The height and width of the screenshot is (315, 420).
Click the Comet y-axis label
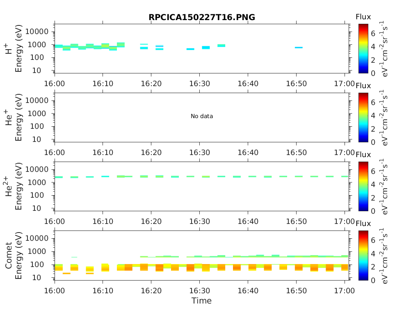(9, 255)
